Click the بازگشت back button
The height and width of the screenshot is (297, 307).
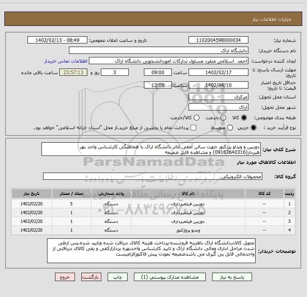(91, 277)
